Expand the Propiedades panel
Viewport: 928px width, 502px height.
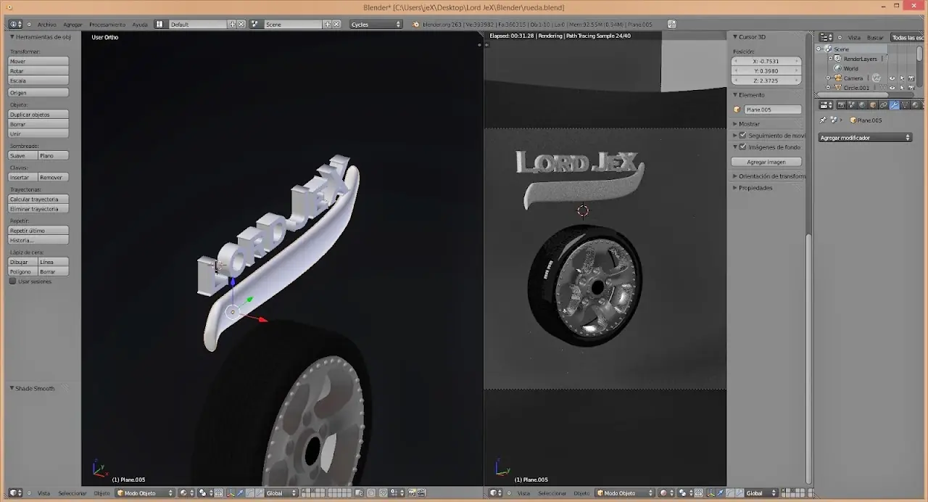(x=734, y=188)
